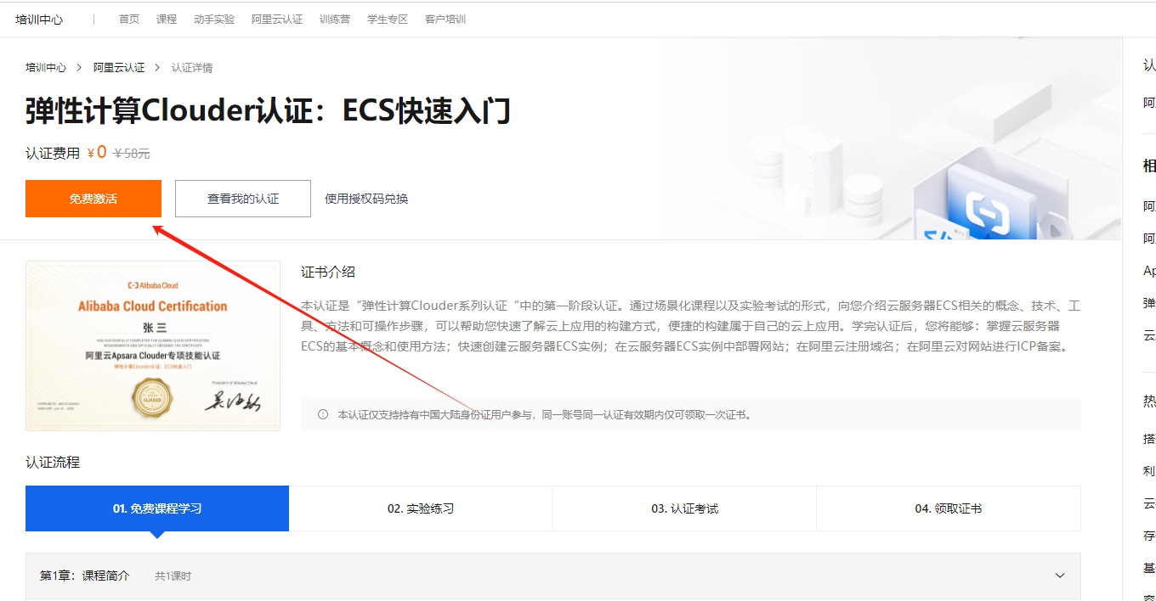Click the 查看我的认证 button

pos(242,198)
